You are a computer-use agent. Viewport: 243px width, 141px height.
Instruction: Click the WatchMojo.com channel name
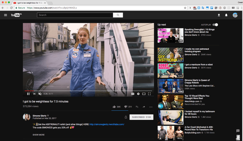[192, 101]
